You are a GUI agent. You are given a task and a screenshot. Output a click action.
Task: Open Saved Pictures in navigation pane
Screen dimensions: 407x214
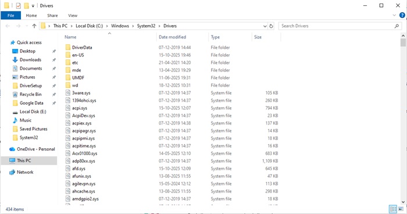[x=34, y=129]
